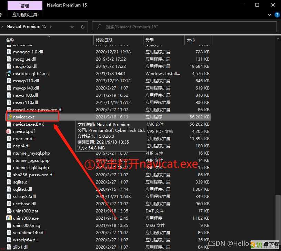The height and width of the screenshot is (251, 281).
Task: Click the msvcr110.dll file icon
Action: pos(9,103)
